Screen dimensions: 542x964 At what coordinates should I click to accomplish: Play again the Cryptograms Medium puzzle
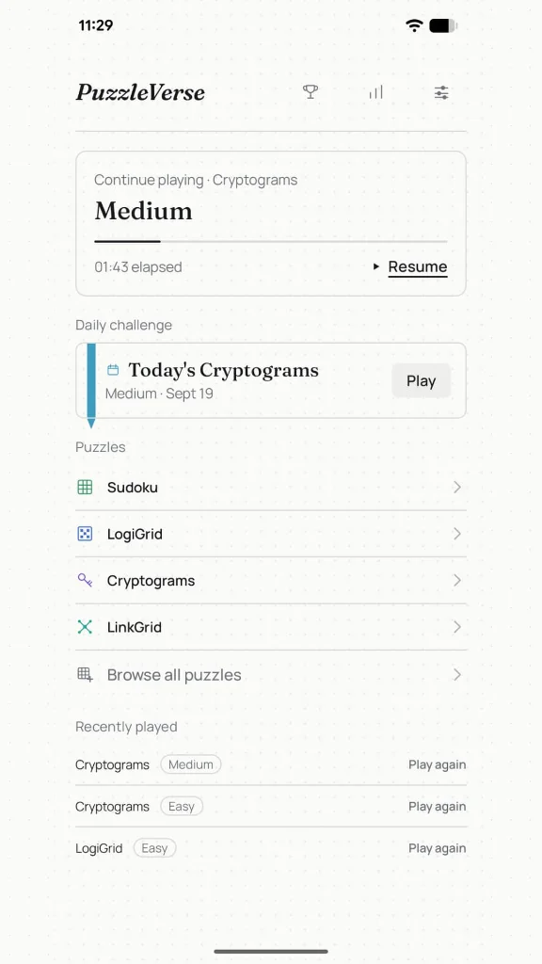pyautogui.click(x=437, y=764)
